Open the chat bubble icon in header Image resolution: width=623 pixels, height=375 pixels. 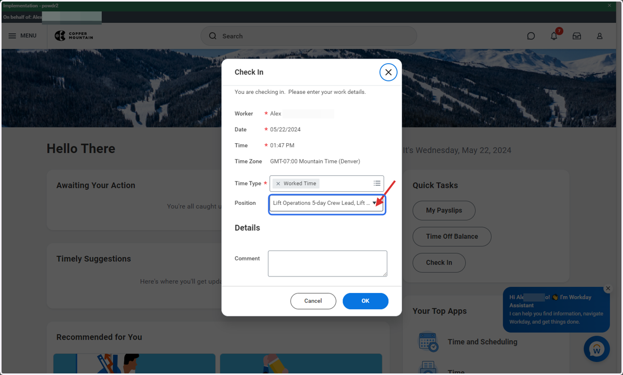click(x=531, y=36)
